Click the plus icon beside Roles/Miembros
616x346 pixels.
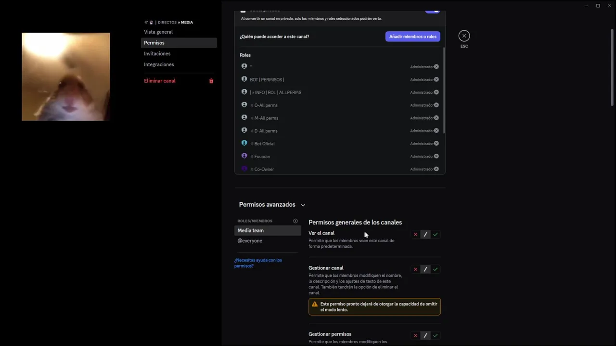[x=295, y=221]
